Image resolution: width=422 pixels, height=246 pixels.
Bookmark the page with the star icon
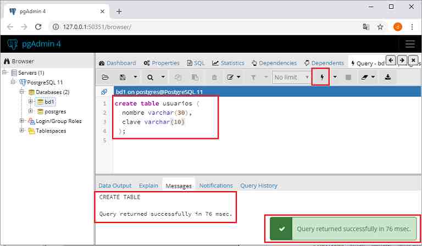(x=380, y=27)
